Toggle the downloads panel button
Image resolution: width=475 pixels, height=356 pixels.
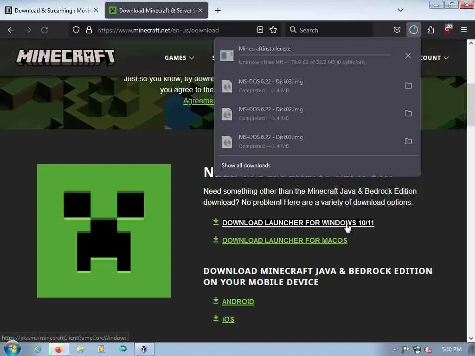413,30
